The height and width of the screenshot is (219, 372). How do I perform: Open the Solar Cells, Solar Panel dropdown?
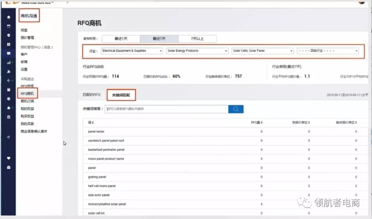pos(262,50)
